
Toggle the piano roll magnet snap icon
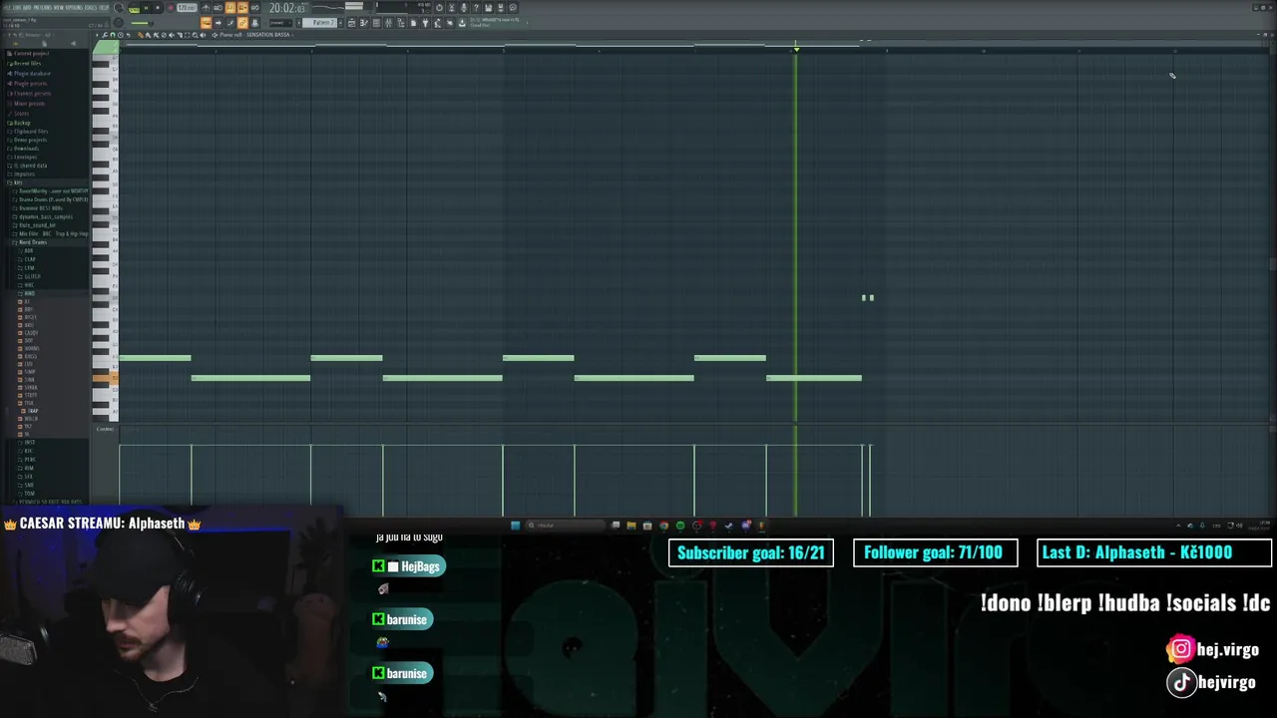tap(113, 35)
